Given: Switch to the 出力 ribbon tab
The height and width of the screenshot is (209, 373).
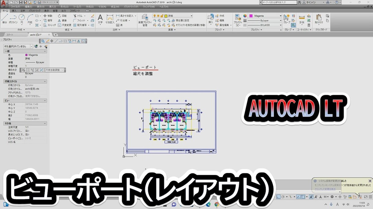Looking at the screenshot, I should click(64, 11).
